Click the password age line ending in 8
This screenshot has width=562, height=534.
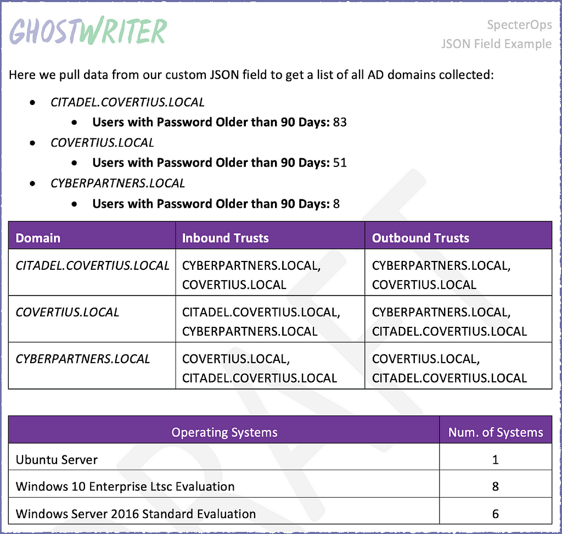coord(216,204)
